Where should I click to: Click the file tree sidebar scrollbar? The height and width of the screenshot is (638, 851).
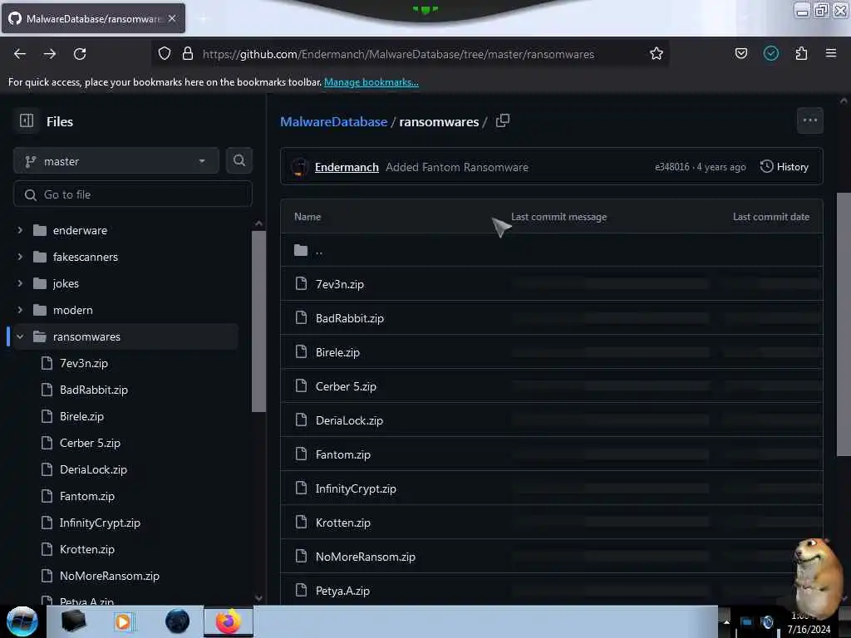point(259,321)
